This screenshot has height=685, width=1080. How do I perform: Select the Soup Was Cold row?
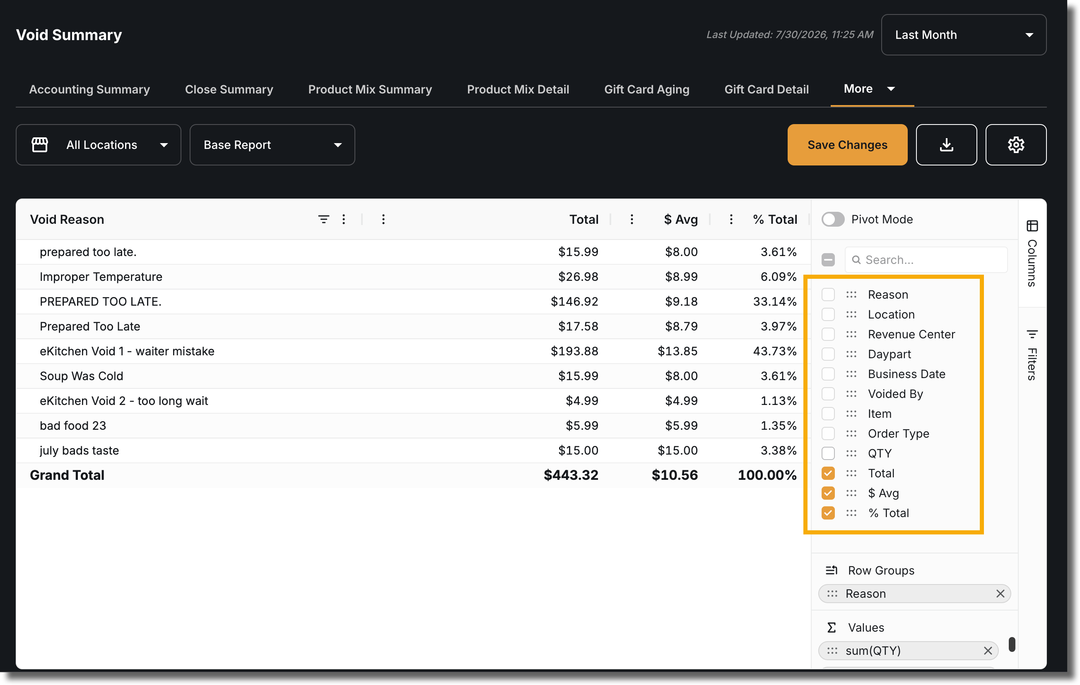click(x=413, y=376)
